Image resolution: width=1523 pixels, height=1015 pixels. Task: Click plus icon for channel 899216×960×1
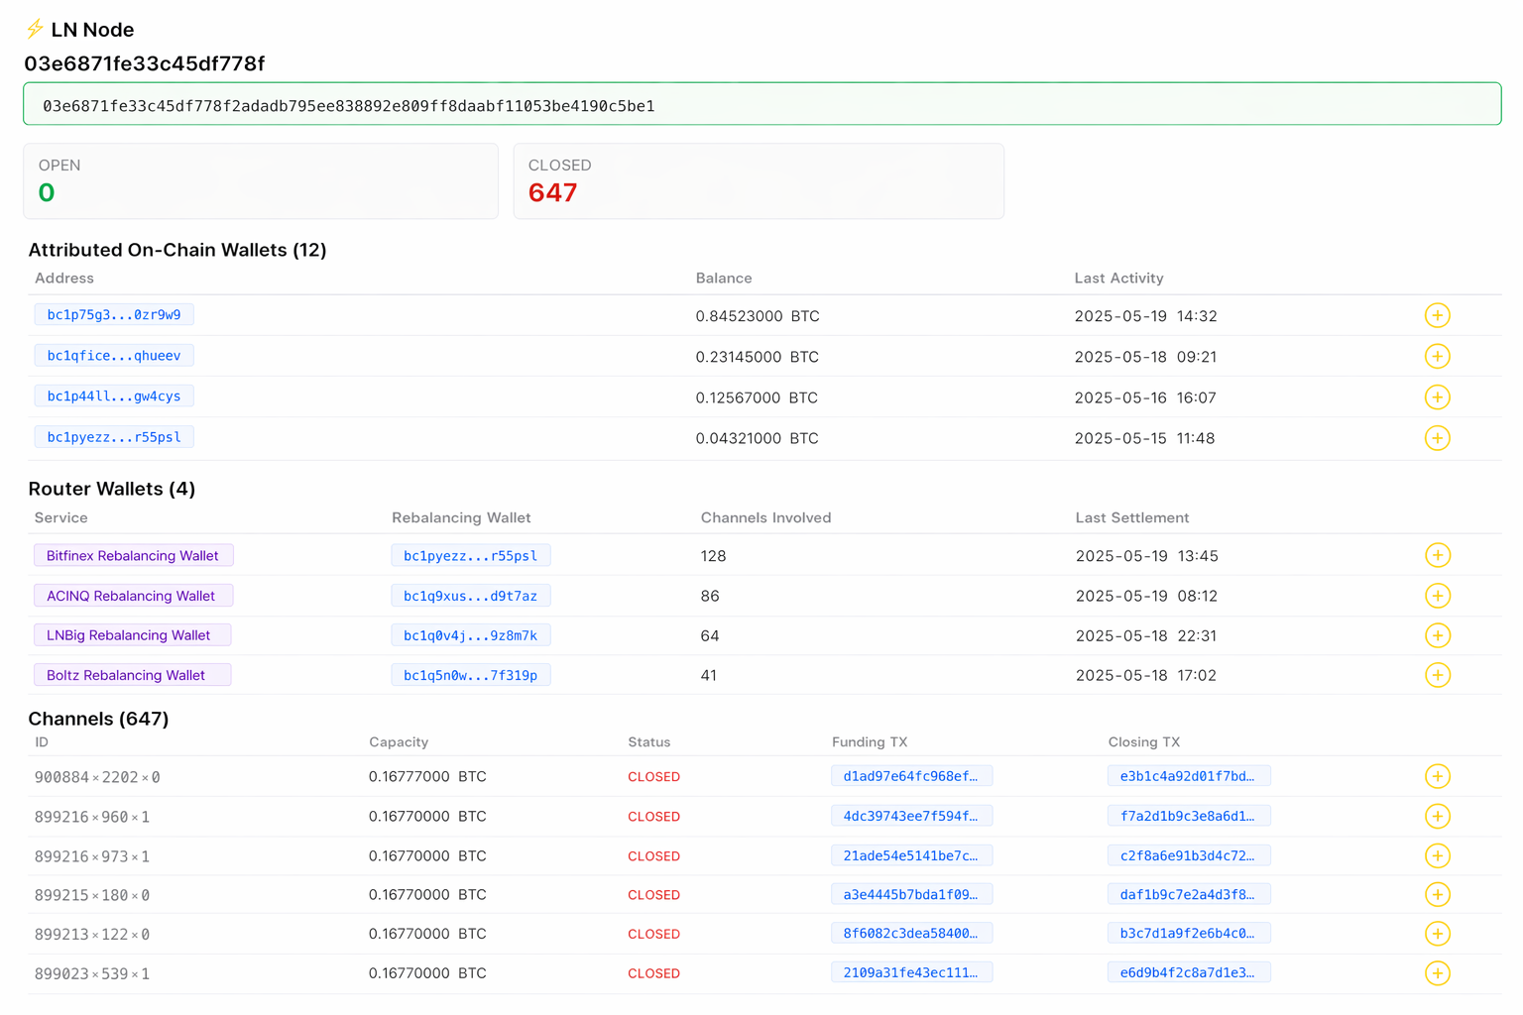(1437, 816)
